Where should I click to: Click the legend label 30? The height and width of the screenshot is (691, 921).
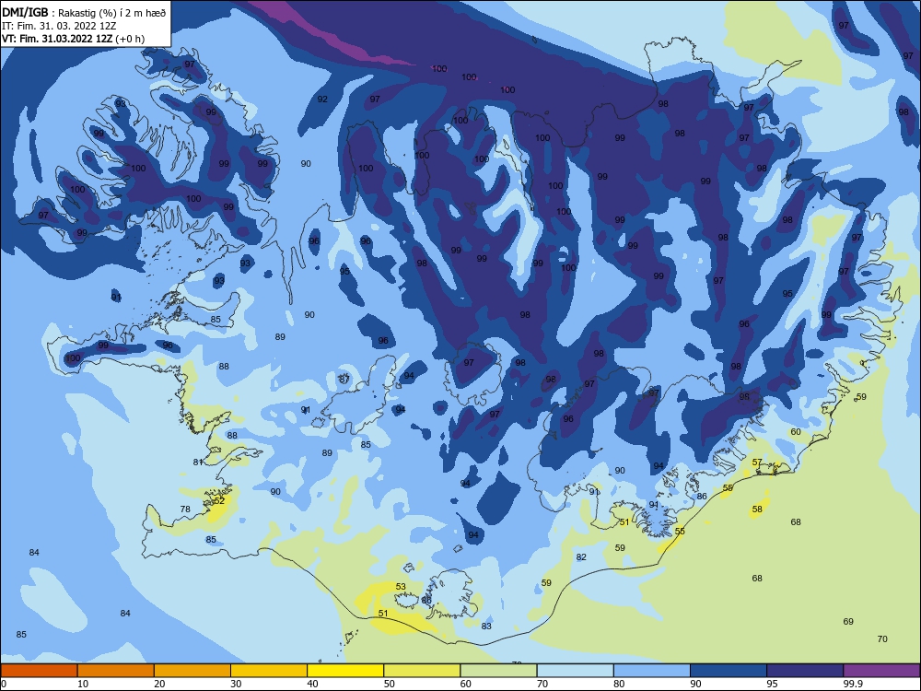[236, 684]
